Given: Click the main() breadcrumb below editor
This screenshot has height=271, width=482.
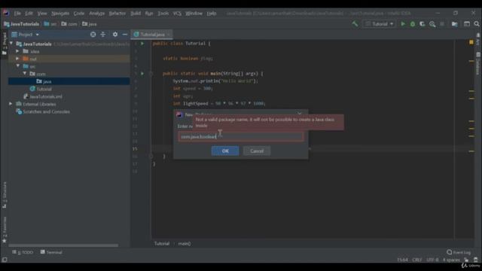Looking at the screenshot, I should (184, 244).
